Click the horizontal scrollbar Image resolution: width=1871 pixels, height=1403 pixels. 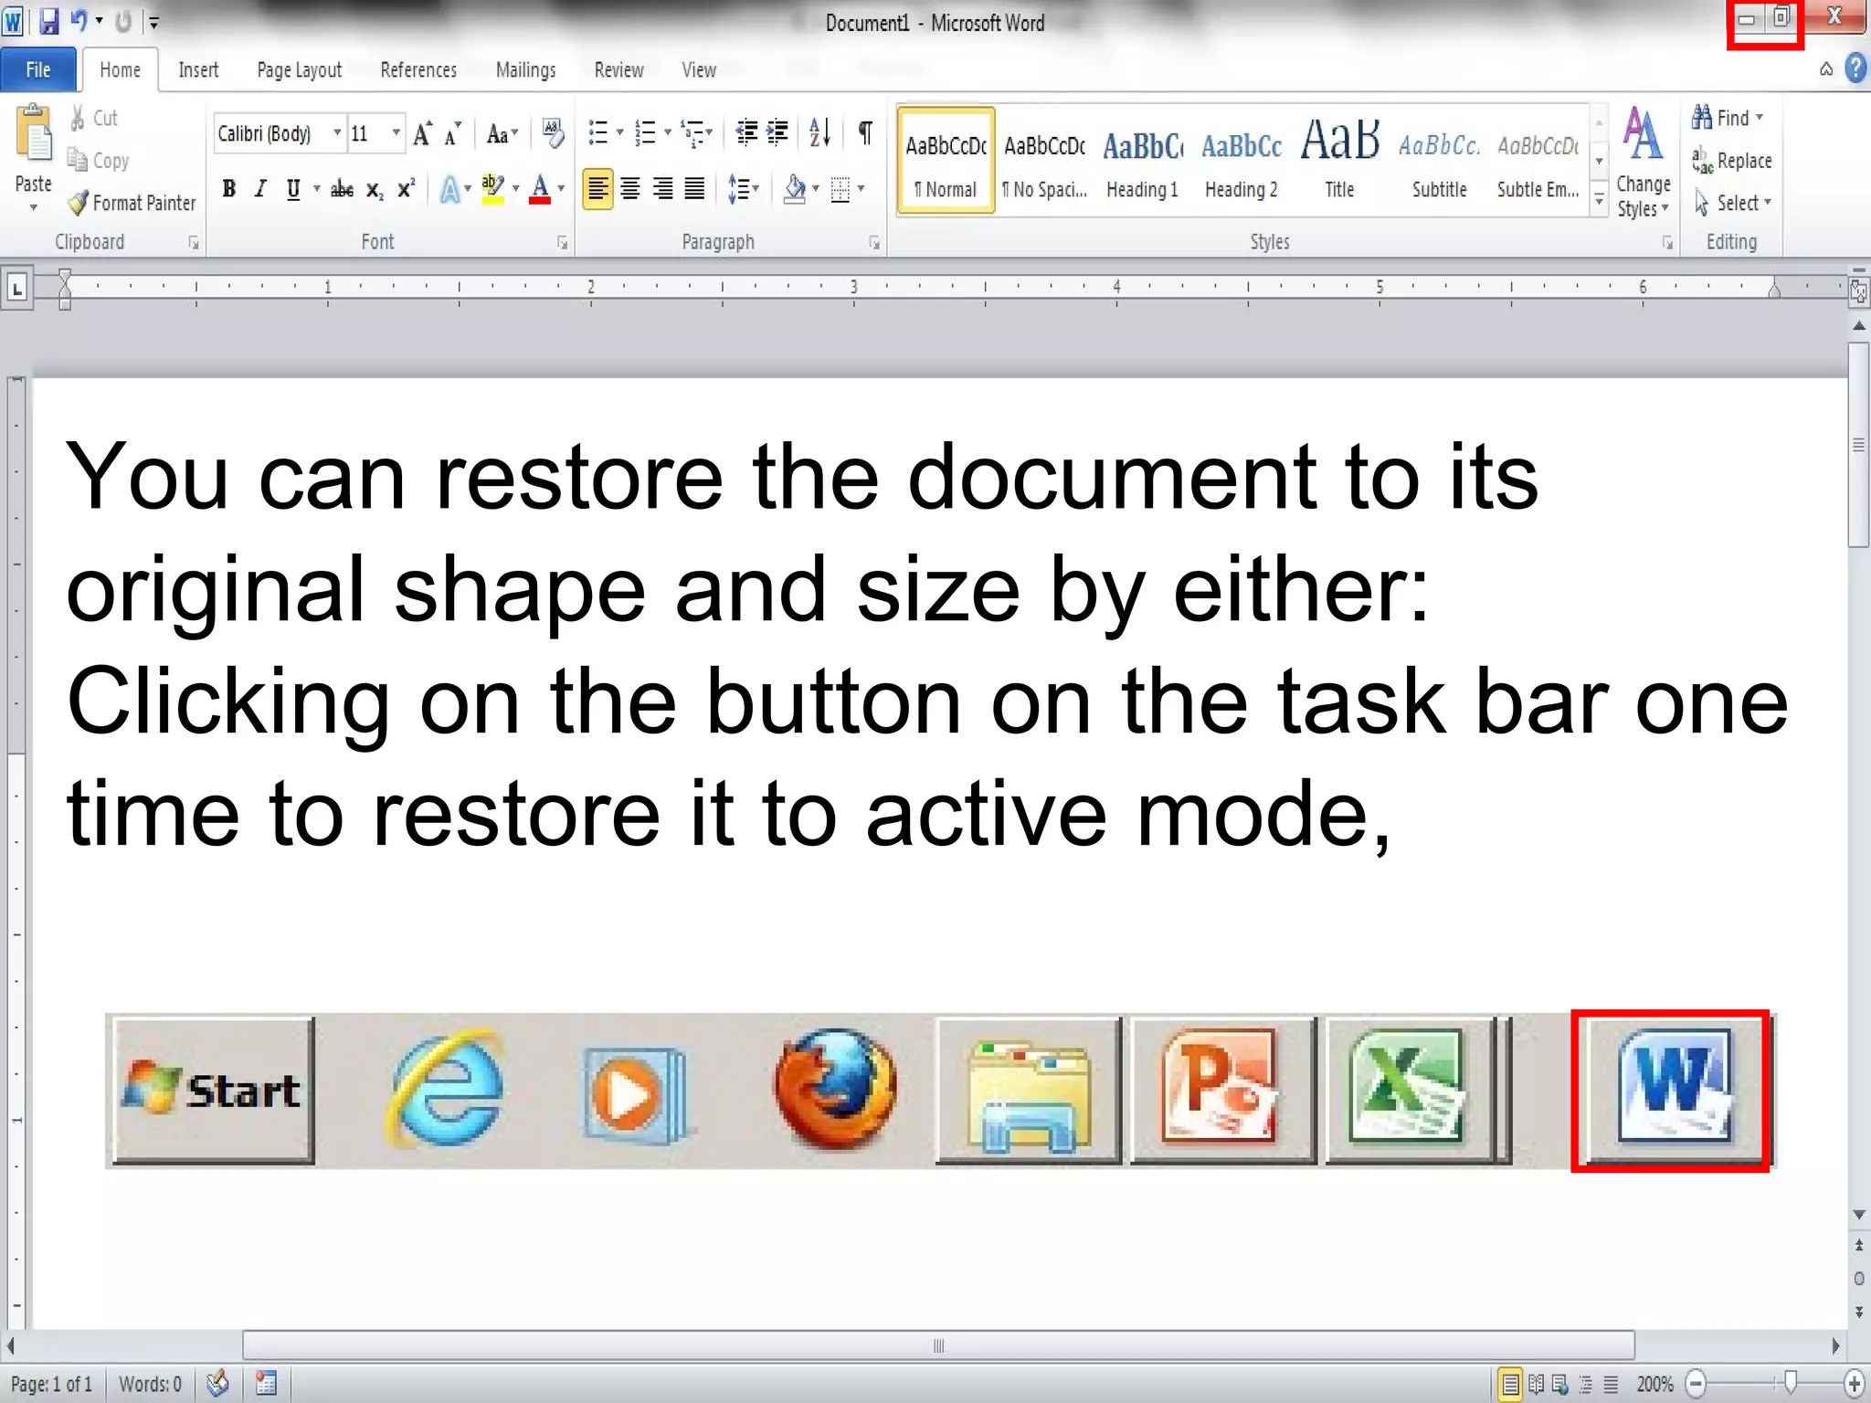(938, 1345)
